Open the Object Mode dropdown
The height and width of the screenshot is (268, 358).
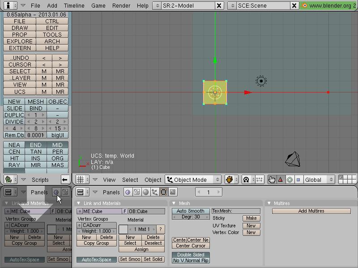[193, 180]
